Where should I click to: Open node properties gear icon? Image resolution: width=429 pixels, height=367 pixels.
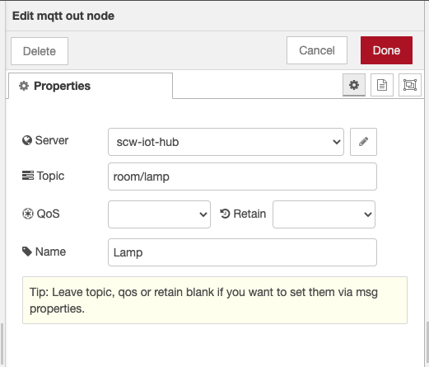click(354, 85)
